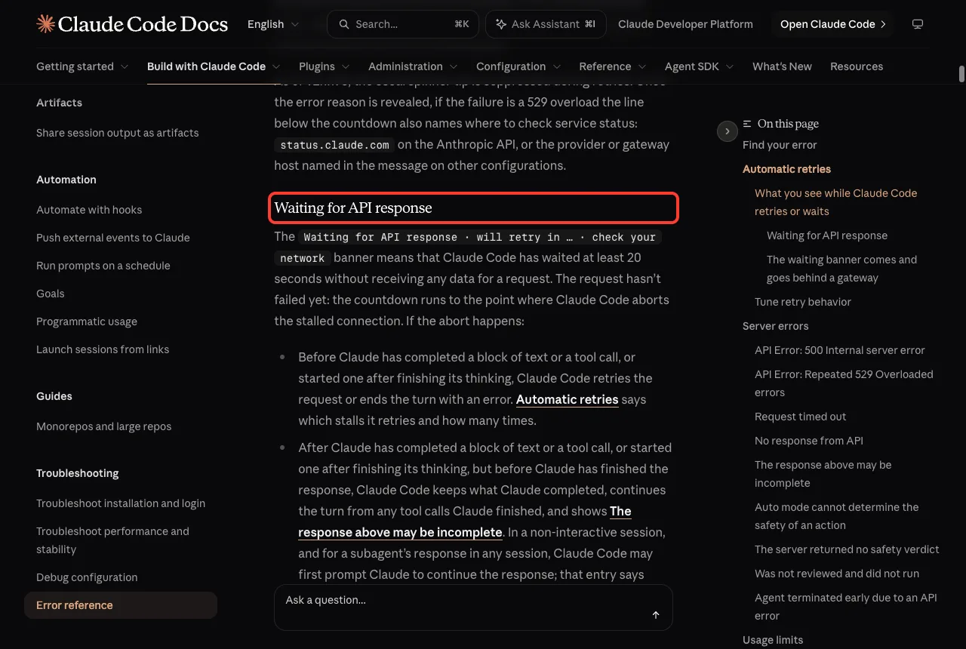
Task: Jump to Server errors section
Action: click(x=775, y=326)
